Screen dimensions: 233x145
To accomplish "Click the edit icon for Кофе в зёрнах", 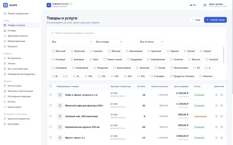I will point(222,95).
